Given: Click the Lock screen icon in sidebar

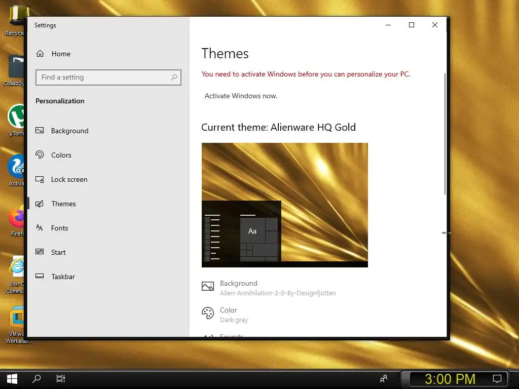Looking at the screenshot, I should [x=40, y=179].
